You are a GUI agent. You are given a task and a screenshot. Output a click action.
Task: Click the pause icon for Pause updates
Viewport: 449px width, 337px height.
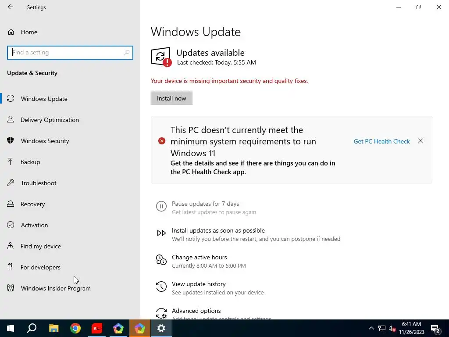[x=161, y=206]
